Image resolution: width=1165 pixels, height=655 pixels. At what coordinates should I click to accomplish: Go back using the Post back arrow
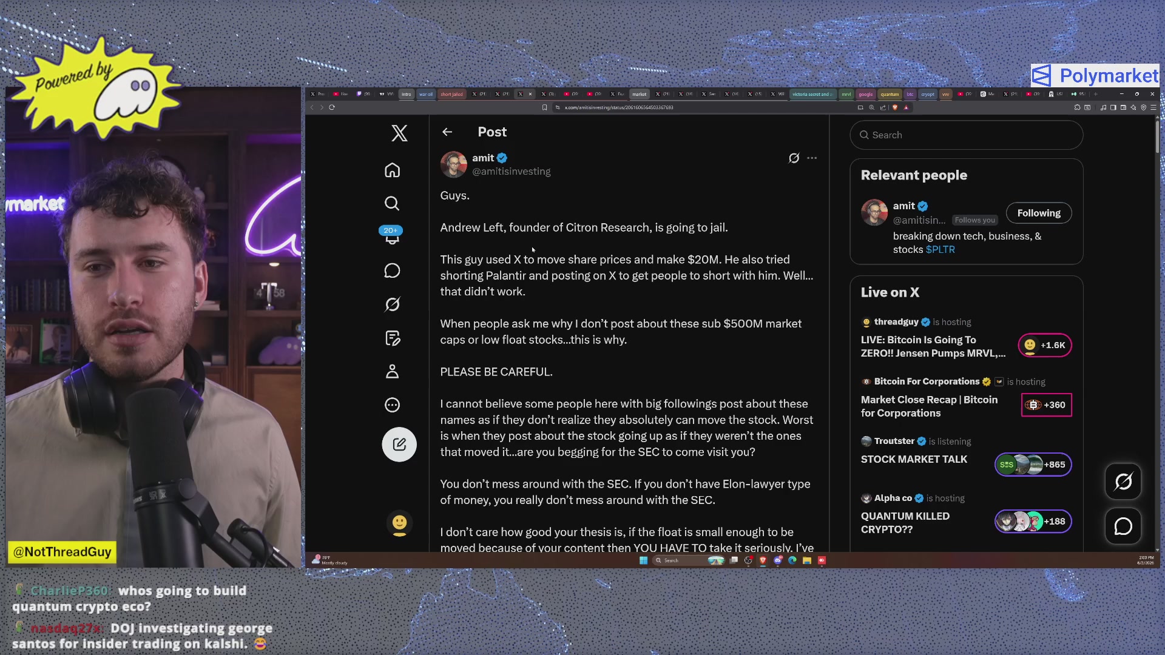tap(447, 132)
